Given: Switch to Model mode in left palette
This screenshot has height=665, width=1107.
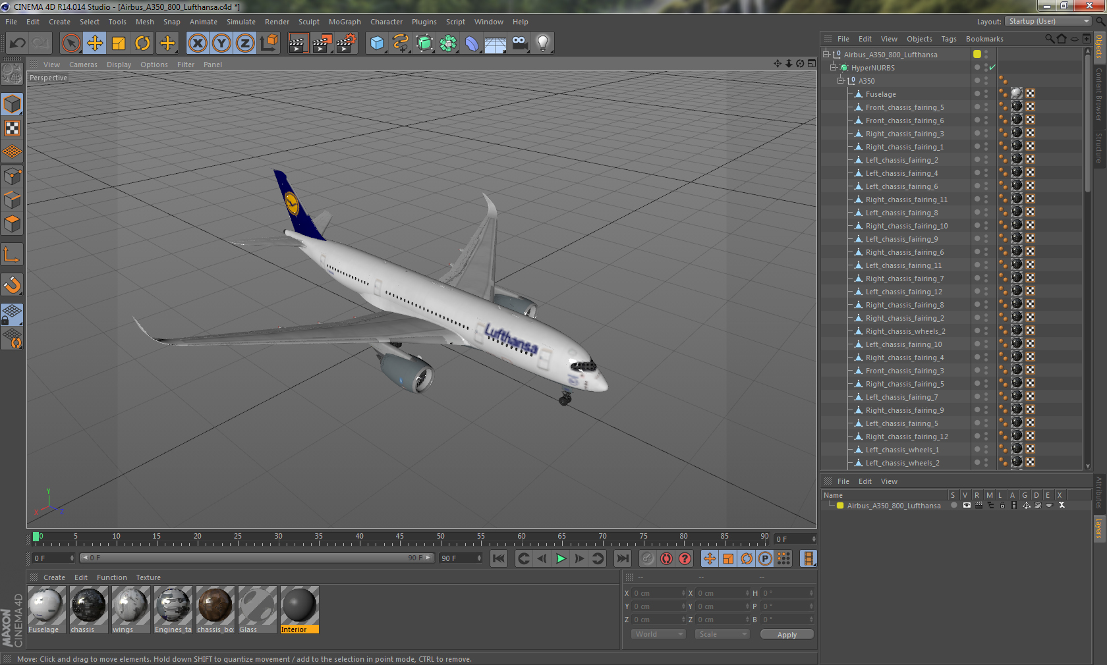Looking at the screenshot, I should coord(12,105).
